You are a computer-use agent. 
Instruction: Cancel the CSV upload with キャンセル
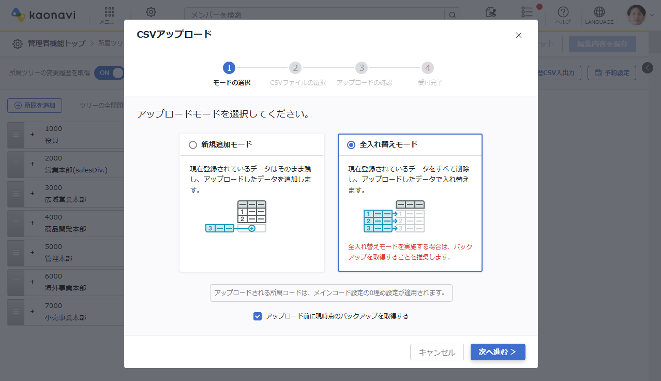pyautogui.click(x=437, y=351)
